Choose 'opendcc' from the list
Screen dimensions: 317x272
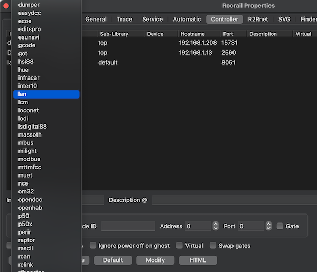tap(46, 200)
